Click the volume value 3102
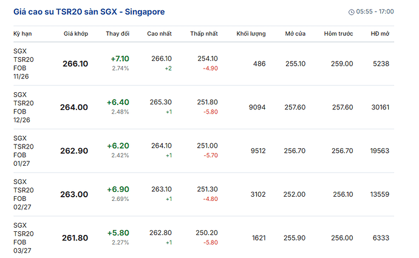Viewport: 419px width, 258px height. tap(258, 194)
